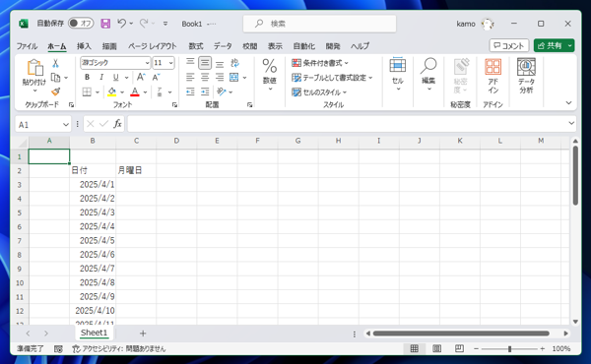591x364 pixels.
Task: Click the Copy icon
Action: 55,77
